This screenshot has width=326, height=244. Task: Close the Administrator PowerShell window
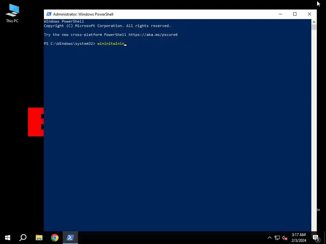309,14
